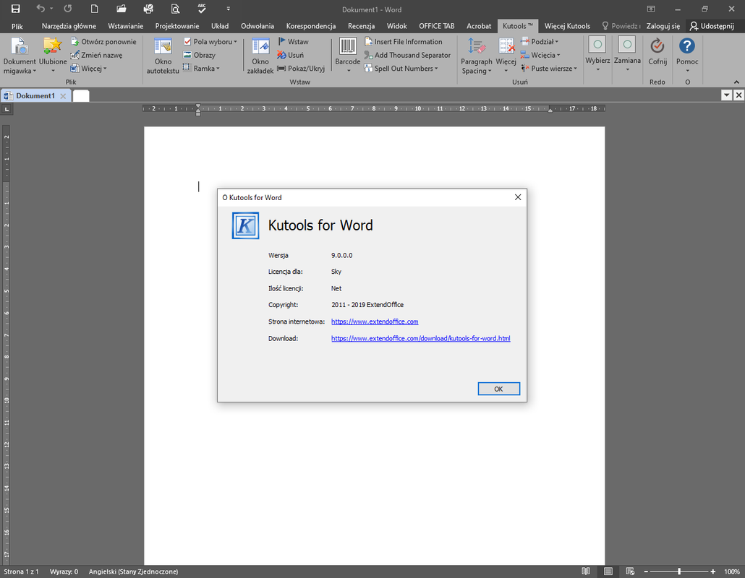745x578 pixels.
Task: Switch to Wstawianie ribbon tab
Action: coord(125,26)
